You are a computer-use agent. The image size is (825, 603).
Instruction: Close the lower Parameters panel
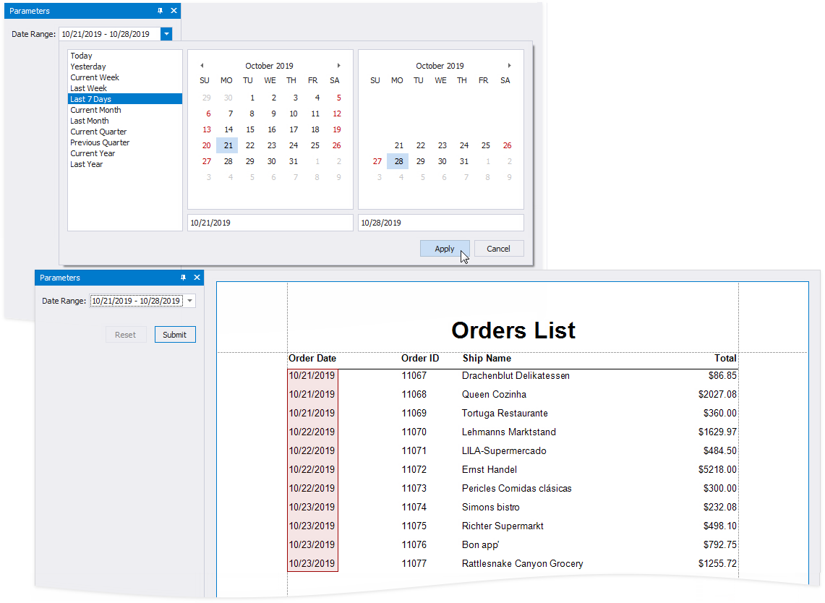click(197, 278)
